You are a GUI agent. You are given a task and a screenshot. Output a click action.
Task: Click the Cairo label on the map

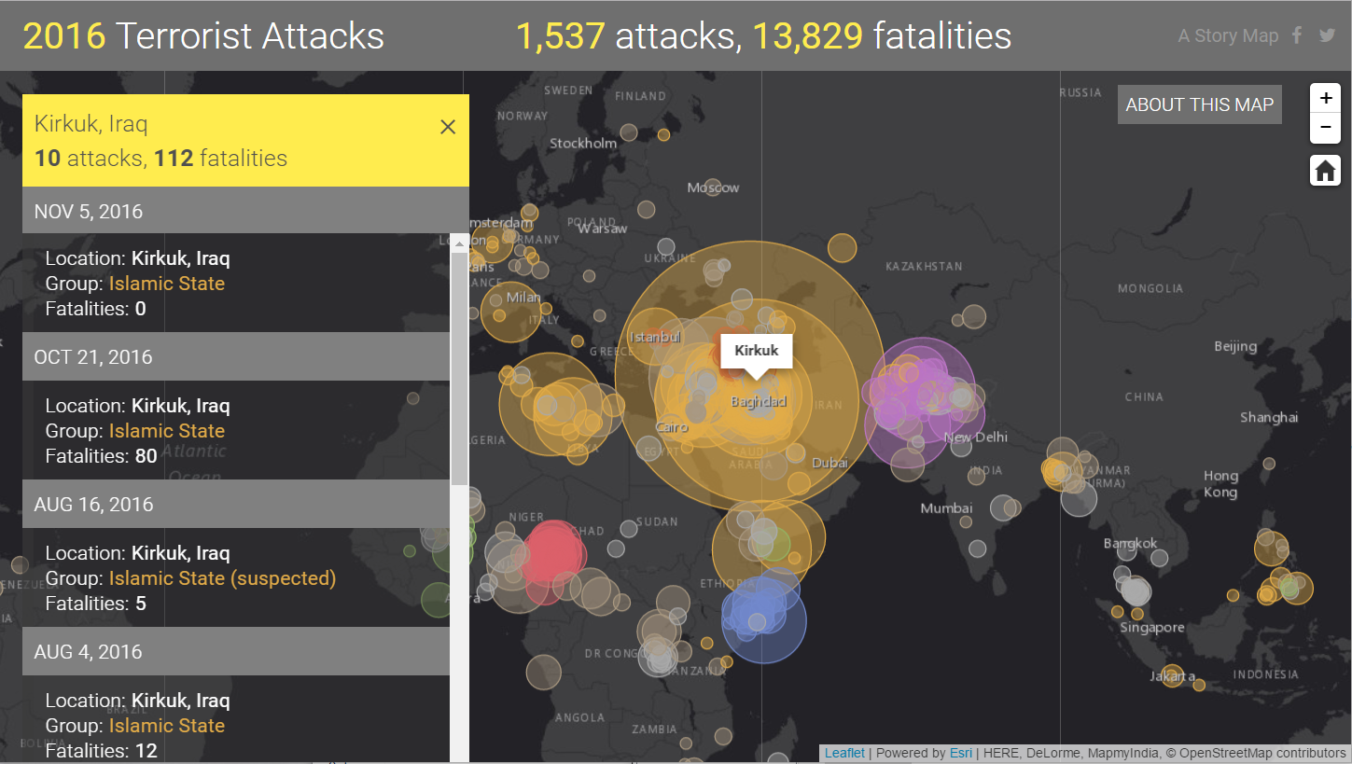coord(672,427)
